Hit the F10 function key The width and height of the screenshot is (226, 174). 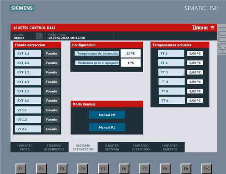(x=206, y=169)
